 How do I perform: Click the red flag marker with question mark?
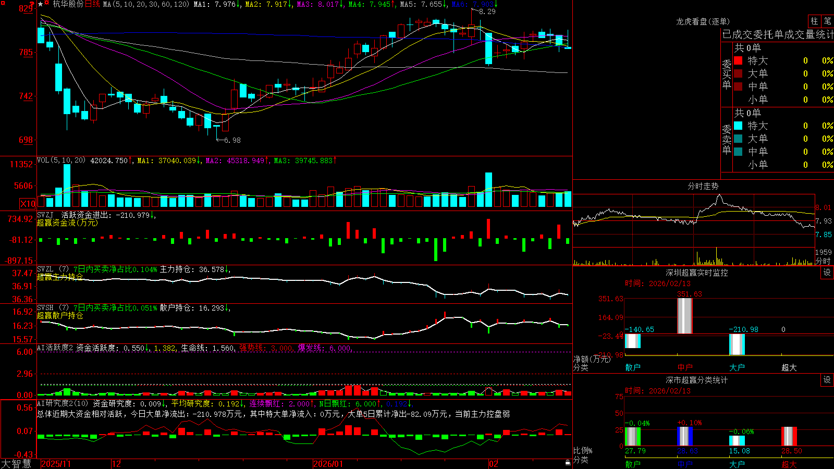pos(33,4)
